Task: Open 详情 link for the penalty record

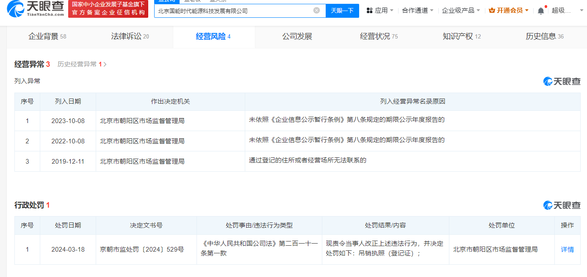Action: tap(567, 250)
